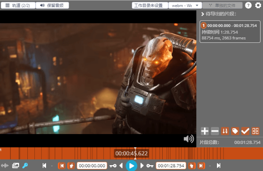The image size is (263, 171).
Task: Click the 片段总数 total duration 00:01:28.754 text
Action: [x=247, y=142]
